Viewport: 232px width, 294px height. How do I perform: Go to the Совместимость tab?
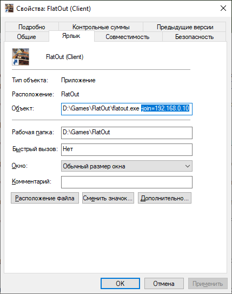[x=128, y=37]
